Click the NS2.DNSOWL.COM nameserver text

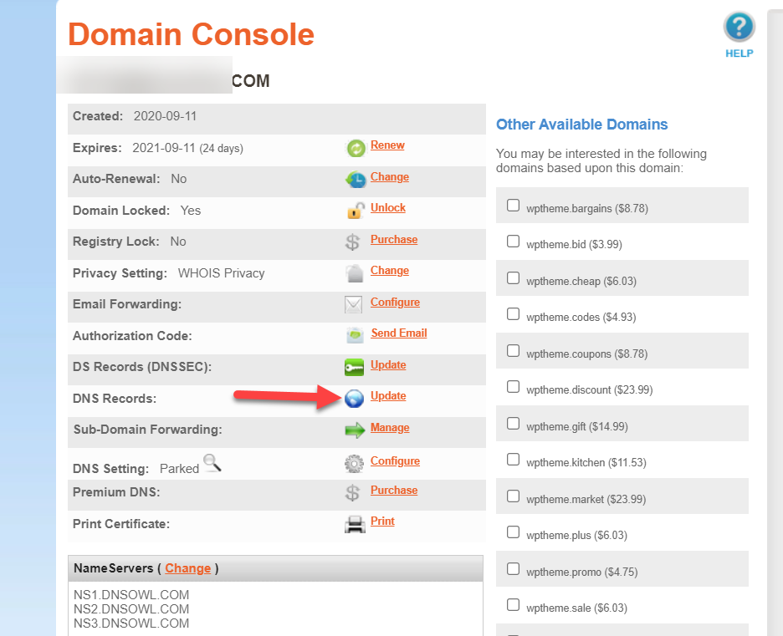(131, 609)
